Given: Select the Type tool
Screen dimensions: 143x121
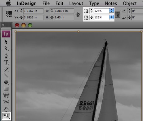Looking at the screenshot, I should click(x=6, y=62).
